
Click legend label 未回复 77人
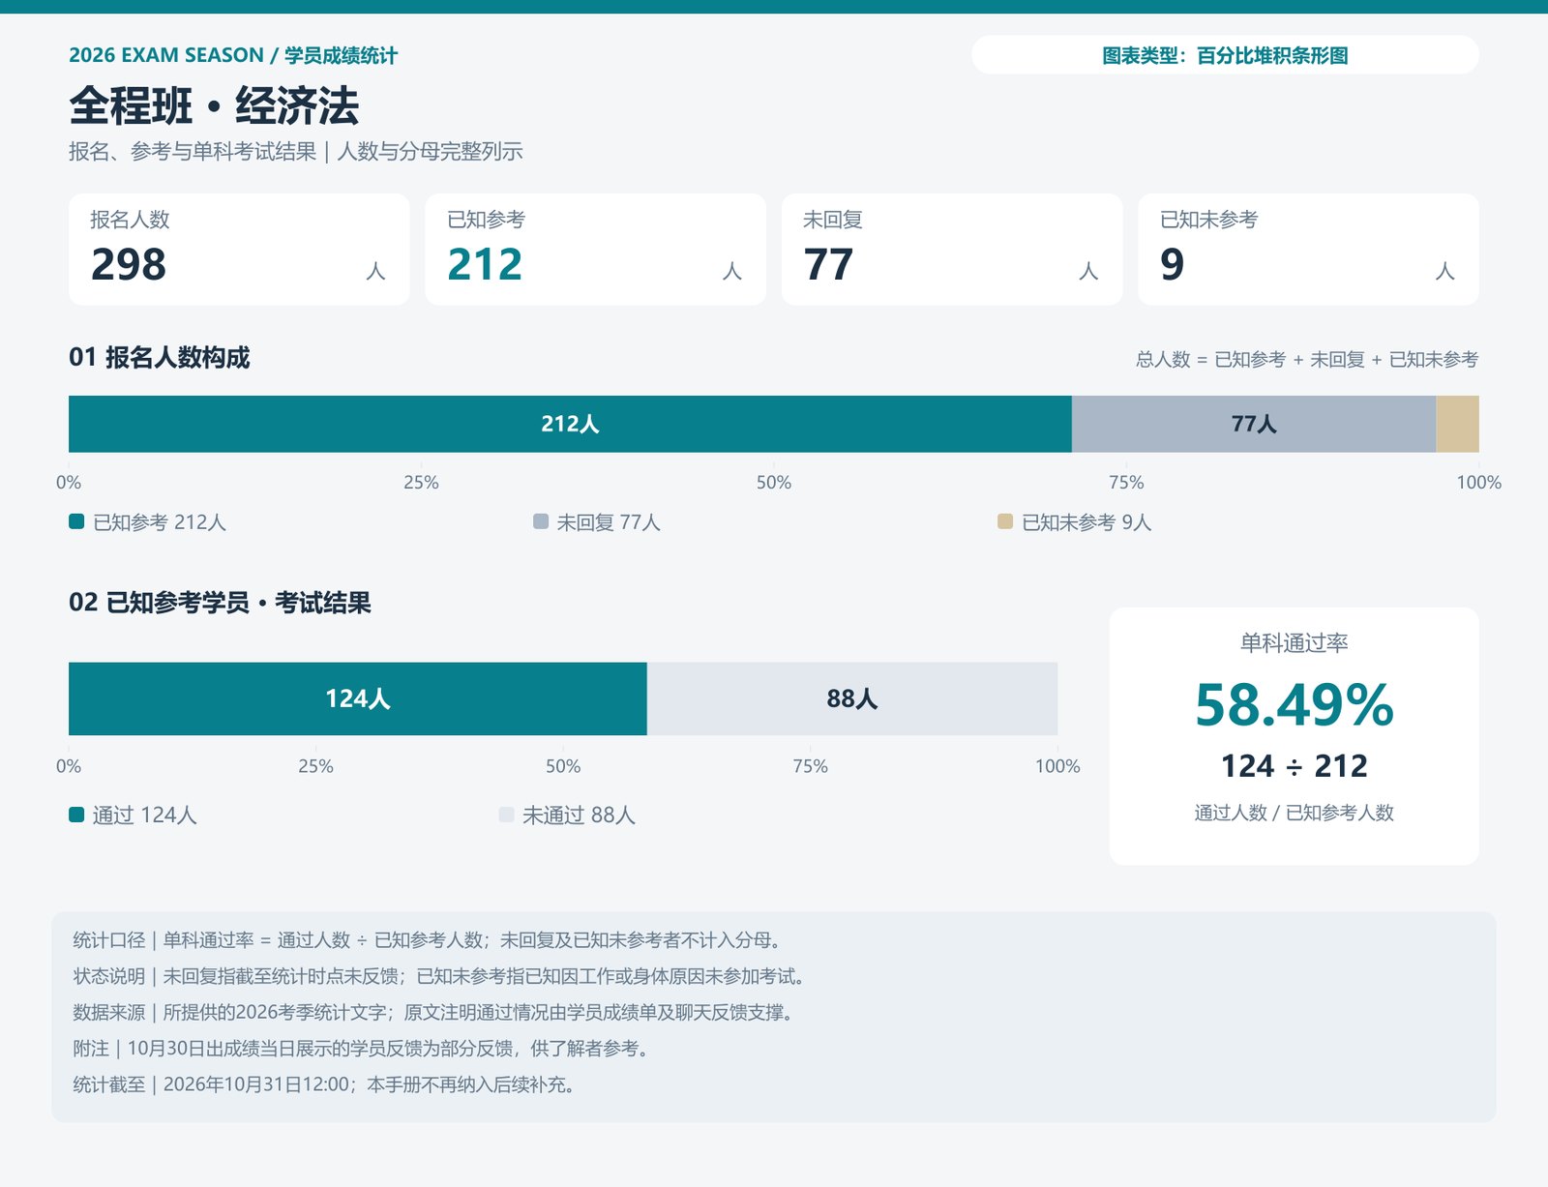[x=609, y=522]
